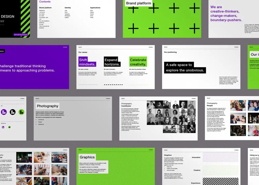
Task: Click 'We value curiosity.' subheading
Action: coord(83,69)
